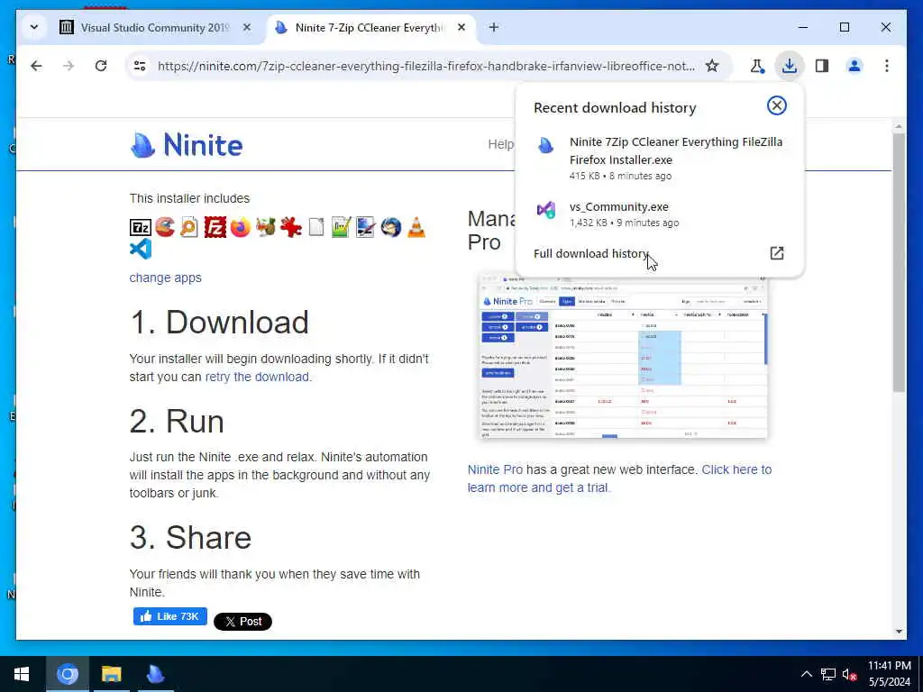Viewport: 923px width, 692px height.
Task: Close the Ninite tab
Action: coord(461,27)
